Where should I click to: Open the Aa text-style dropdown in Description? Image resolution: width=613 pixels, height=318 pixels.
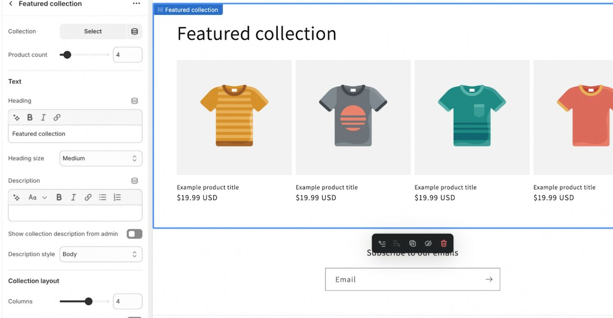(x=36, y=197)
